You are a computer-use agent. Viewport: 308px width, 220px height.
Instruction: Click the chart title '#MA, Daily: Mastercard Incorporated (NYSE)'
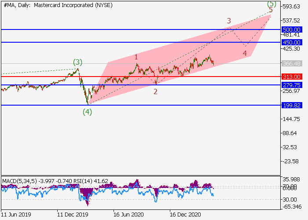(x=58, y=5)
